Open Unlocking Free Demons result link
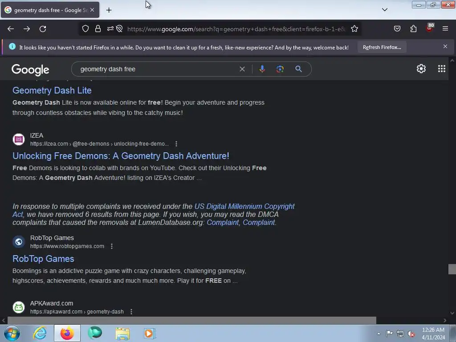Screen dimensions: 456x342 (121, 156)
